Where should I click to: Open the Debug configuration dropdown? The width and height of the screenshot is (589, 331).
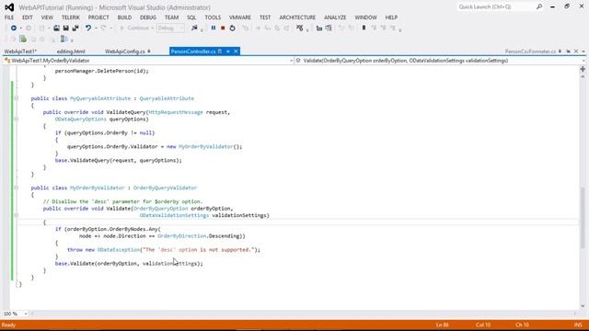(x=170, y=29)
